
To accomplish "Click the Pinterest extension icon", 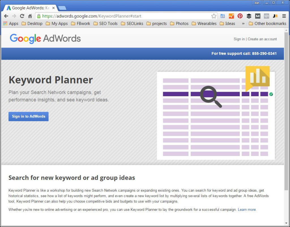I will click(240, 16).
